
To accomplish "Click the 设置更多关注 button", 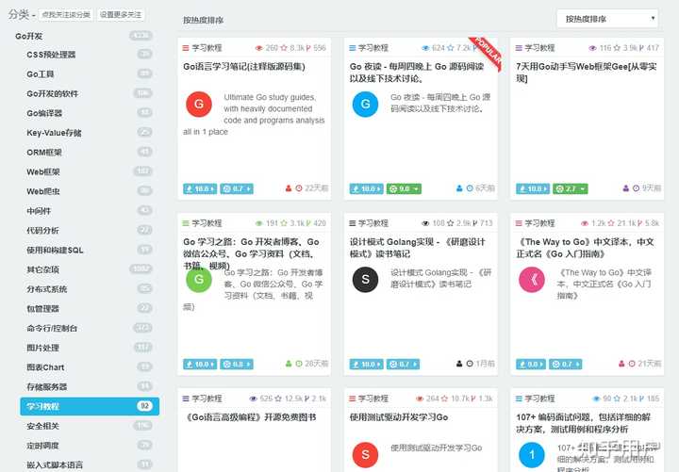I will pyautogui.click(x=121, y=15).
